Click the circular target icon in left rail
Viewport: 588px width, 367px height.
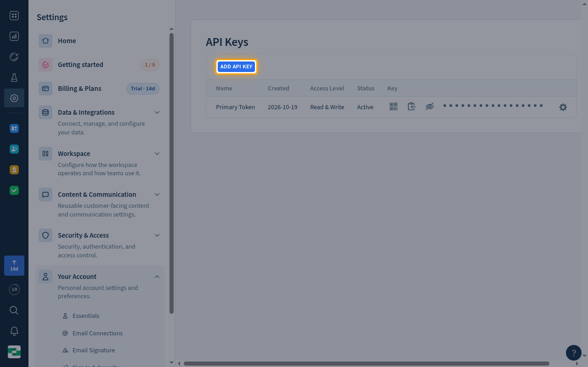(x=14, y=57)
